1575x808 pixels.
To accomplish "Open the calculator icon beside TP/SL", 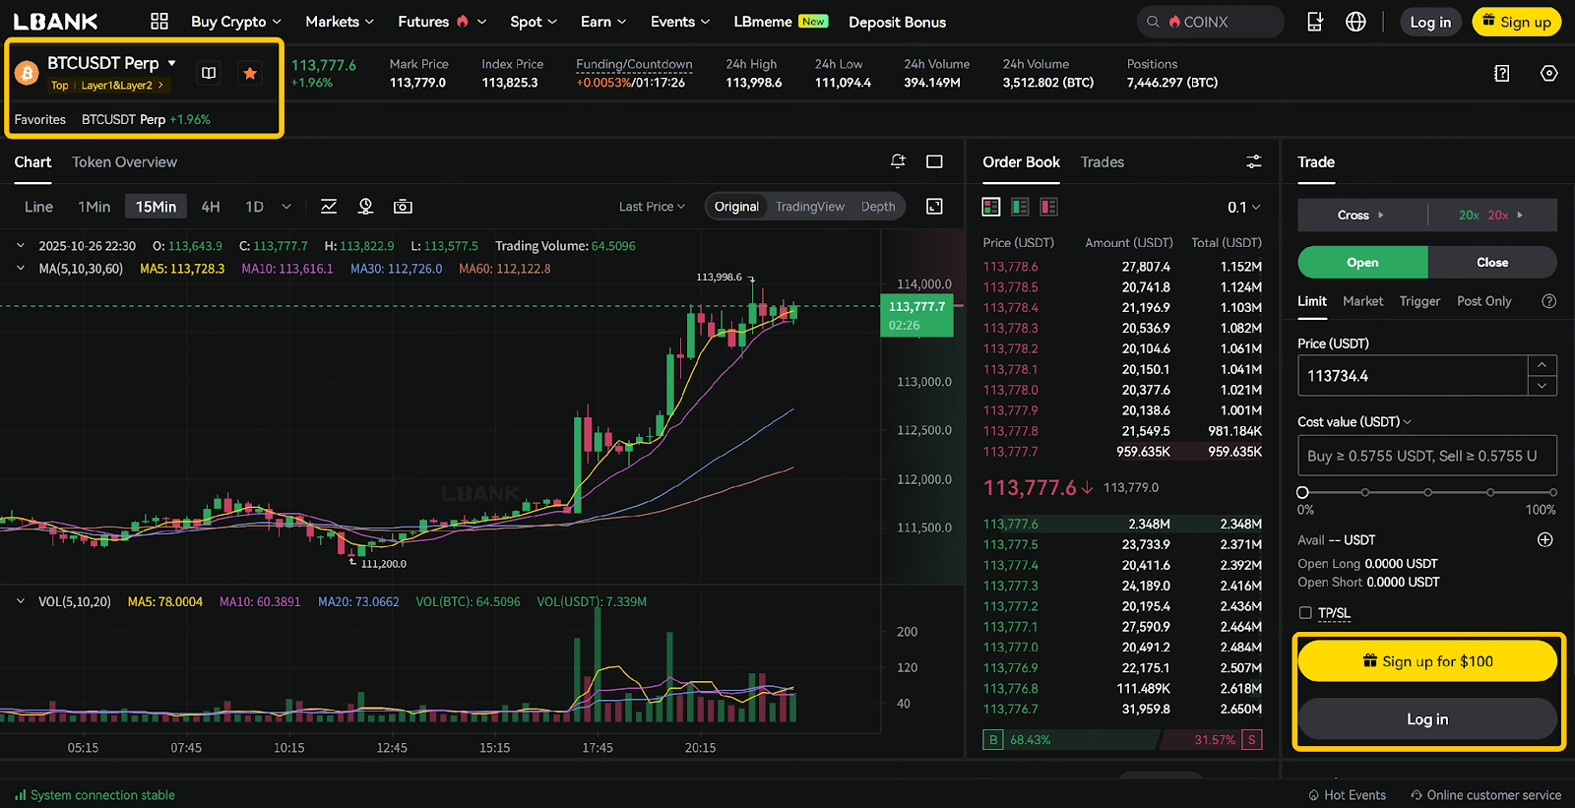I will 1501,73.
